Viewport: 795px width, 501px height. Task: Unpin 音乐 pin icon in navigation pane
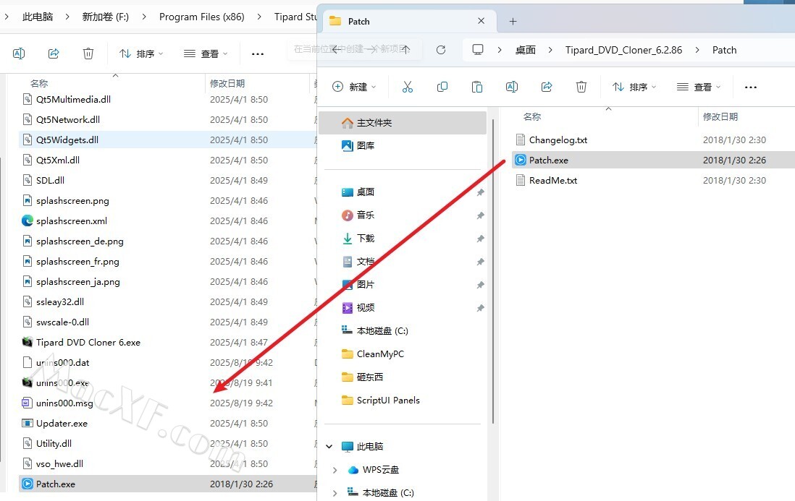pyautogui.click(x=480, y=215)
